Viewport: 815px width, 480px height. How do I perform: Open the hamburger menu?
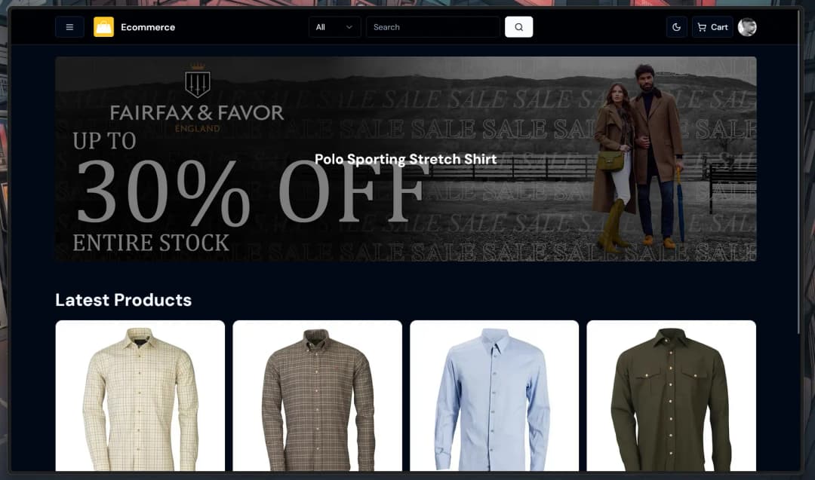pos(69,27)
